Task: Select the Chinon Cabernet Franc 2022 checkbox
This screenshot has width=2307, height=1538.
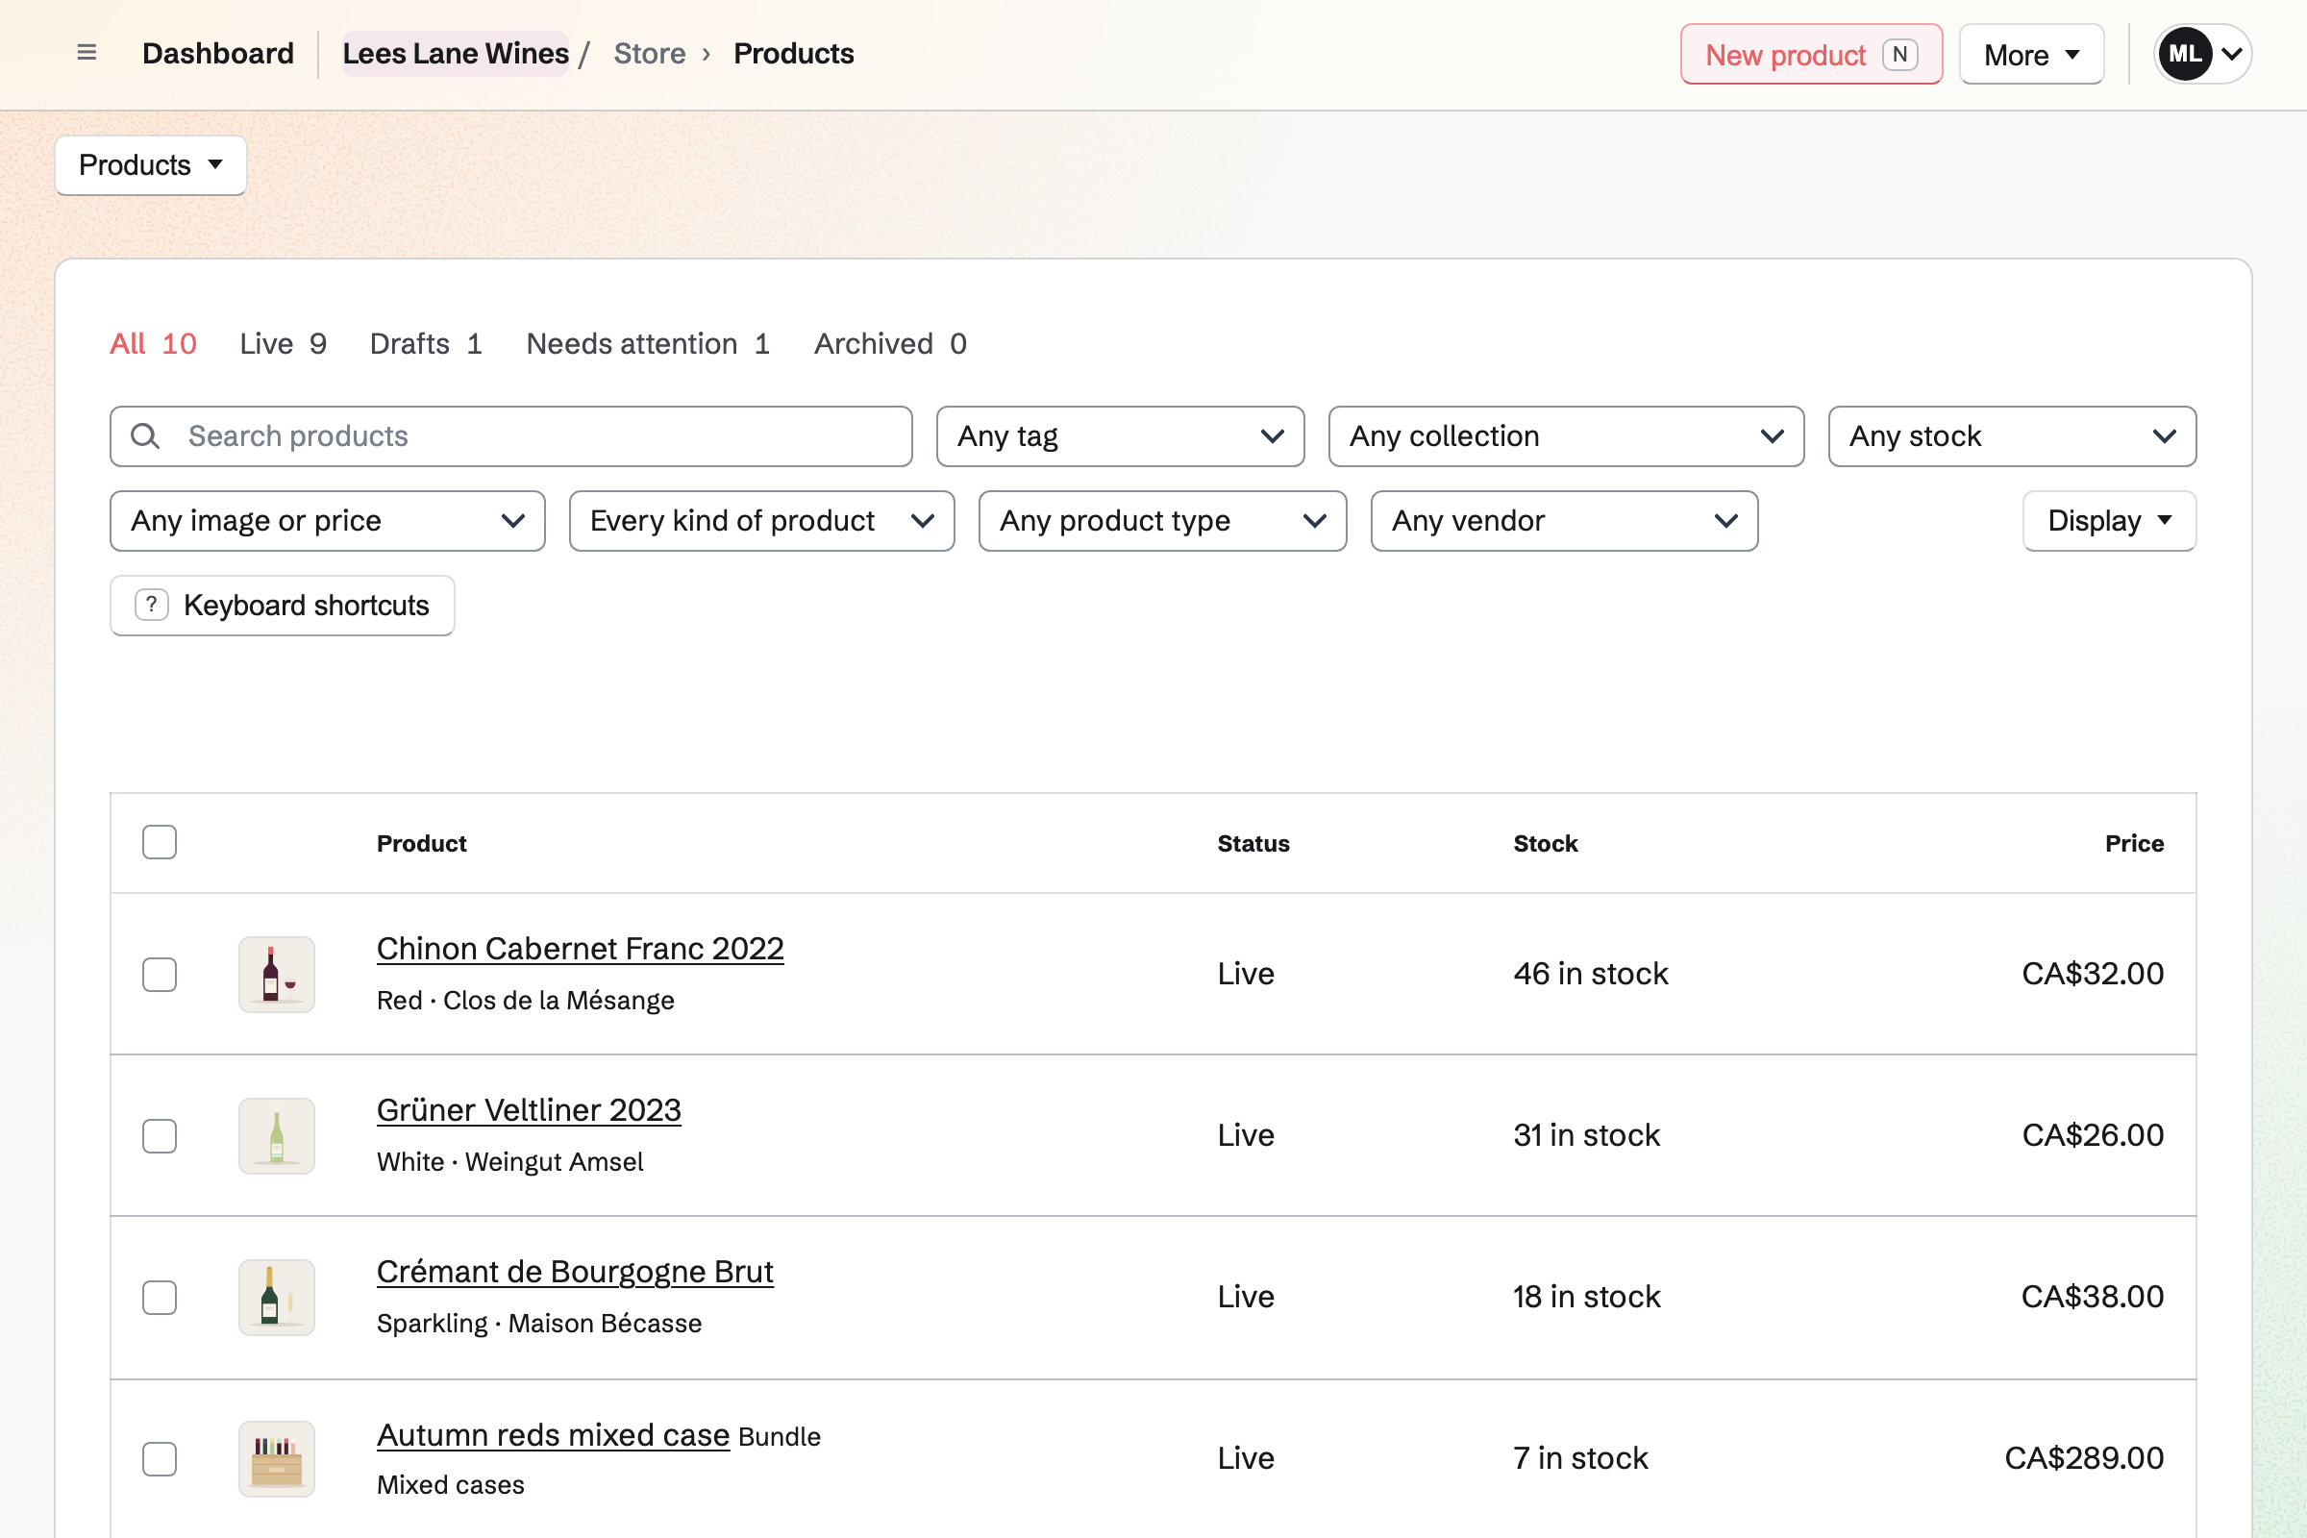Action: coord(159,974)
